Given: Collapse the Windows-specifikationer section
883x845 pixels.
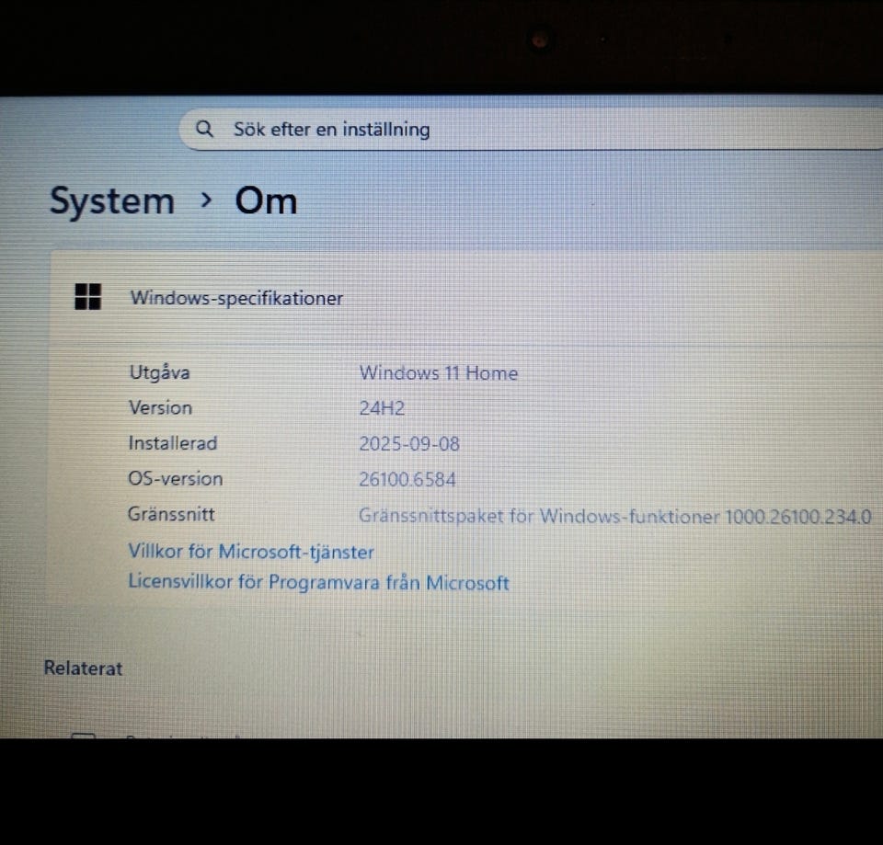Looking at the screenshot, I should (467, 297).
